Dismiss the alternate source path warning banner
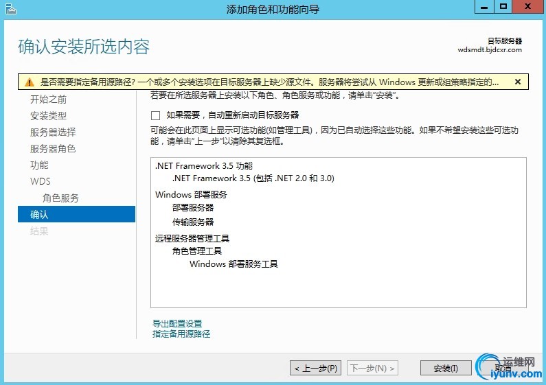The width and height of the screenshot is (546, 385). [518, 82]
